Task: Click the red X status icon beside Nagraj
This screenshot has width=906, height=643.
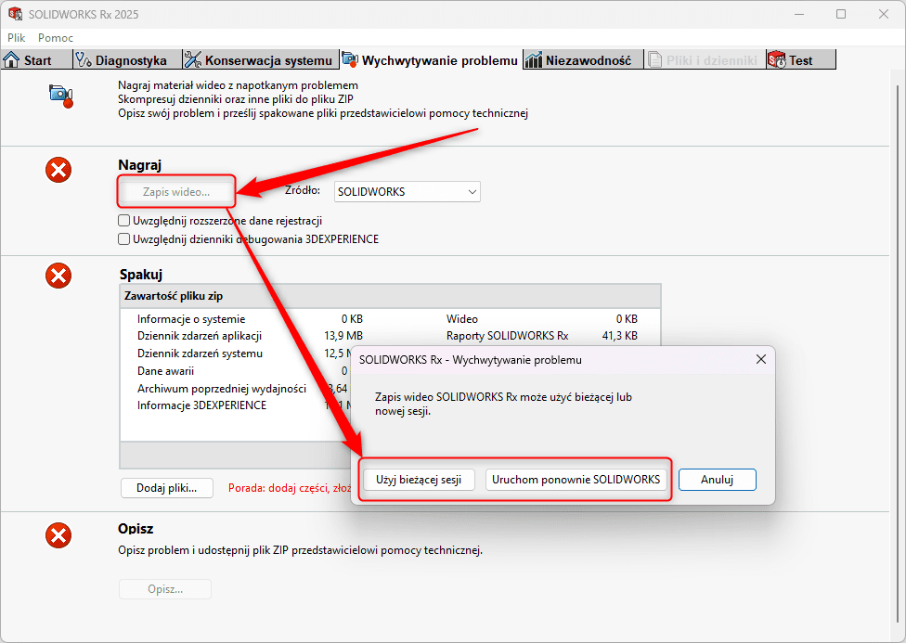Action: click(x=58, y=170)
